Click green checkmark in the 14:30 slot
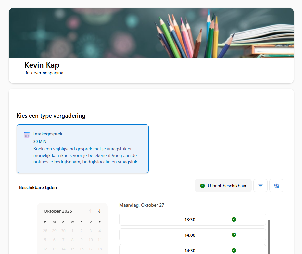302x254 pixels. [234, 250]
